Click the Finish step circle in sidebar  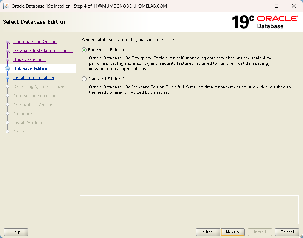[8, 132]
